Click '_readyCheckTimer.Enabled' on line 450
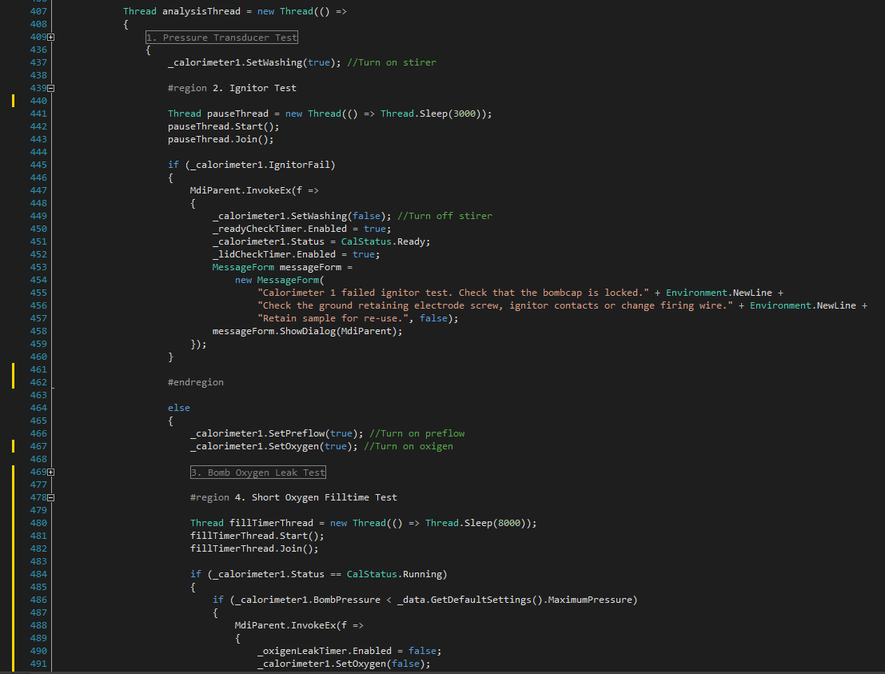885x674 pixels. [x=279, y=229]
